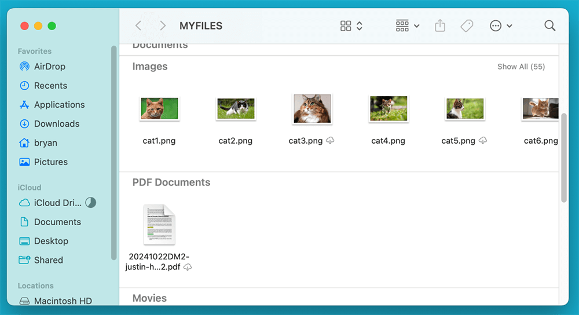Click the cat1.png file name
This screenshot has width=579, height=315.
point(159,141)
